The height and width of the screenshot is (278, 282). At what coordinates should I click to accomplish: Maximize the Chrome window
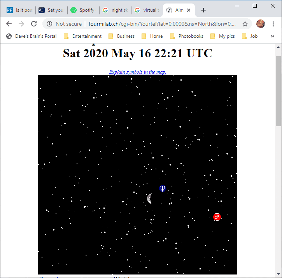tap(255, 6)
